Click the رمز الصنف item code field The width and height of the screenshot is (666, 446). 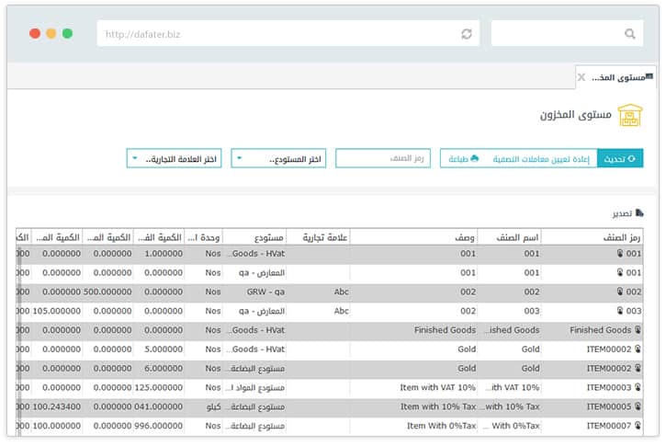(x=383, y=159)
